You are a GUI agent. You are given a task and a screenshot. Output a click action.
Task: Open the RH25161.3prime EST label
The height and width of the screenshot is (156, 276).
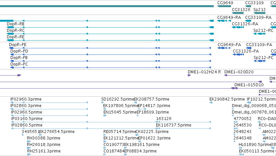(44, 151)
